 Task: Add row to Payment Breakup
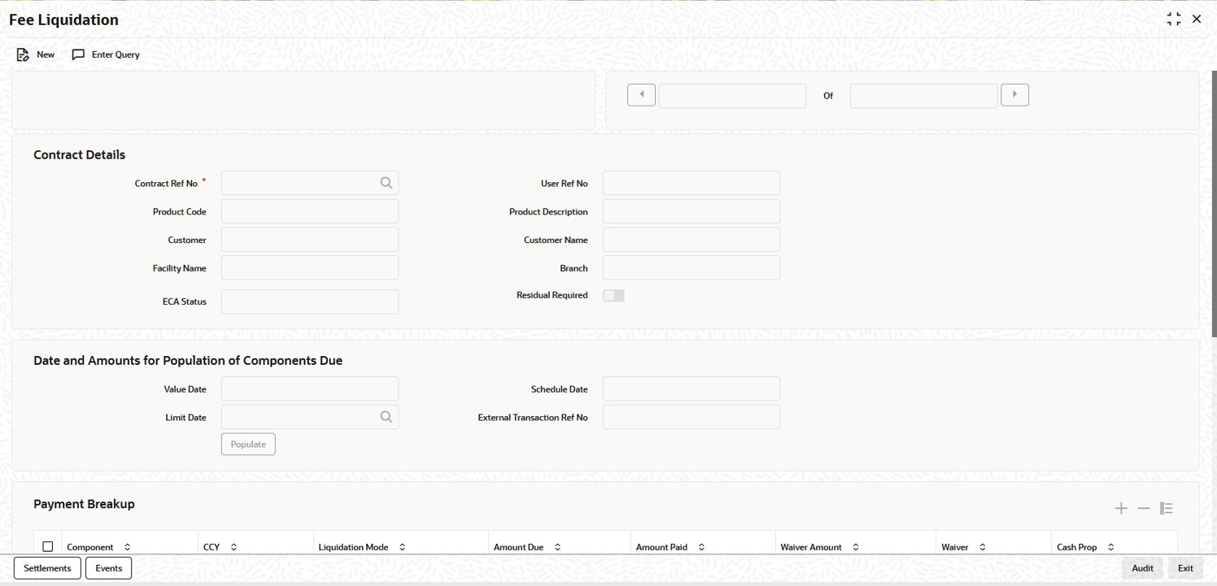[x=1121, y=508]
